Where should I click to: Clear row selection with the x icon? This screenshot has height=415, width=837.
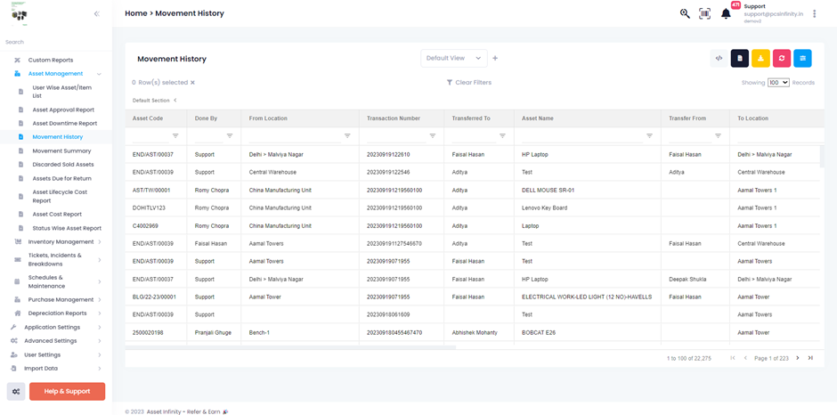point(192,83)
